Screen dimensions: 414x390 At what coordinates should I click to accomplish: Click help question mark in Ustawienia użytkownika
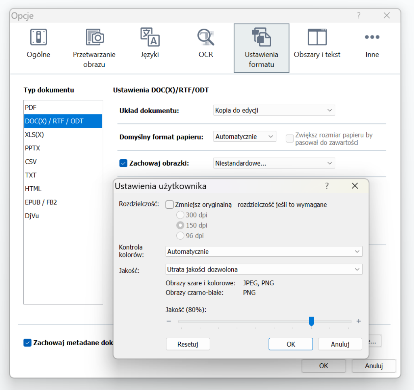[x=327, y=186]
